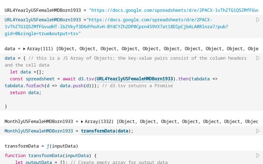Click the run icon for the data cell
This screenshot has height=164, width=263.
pos(258,58)
